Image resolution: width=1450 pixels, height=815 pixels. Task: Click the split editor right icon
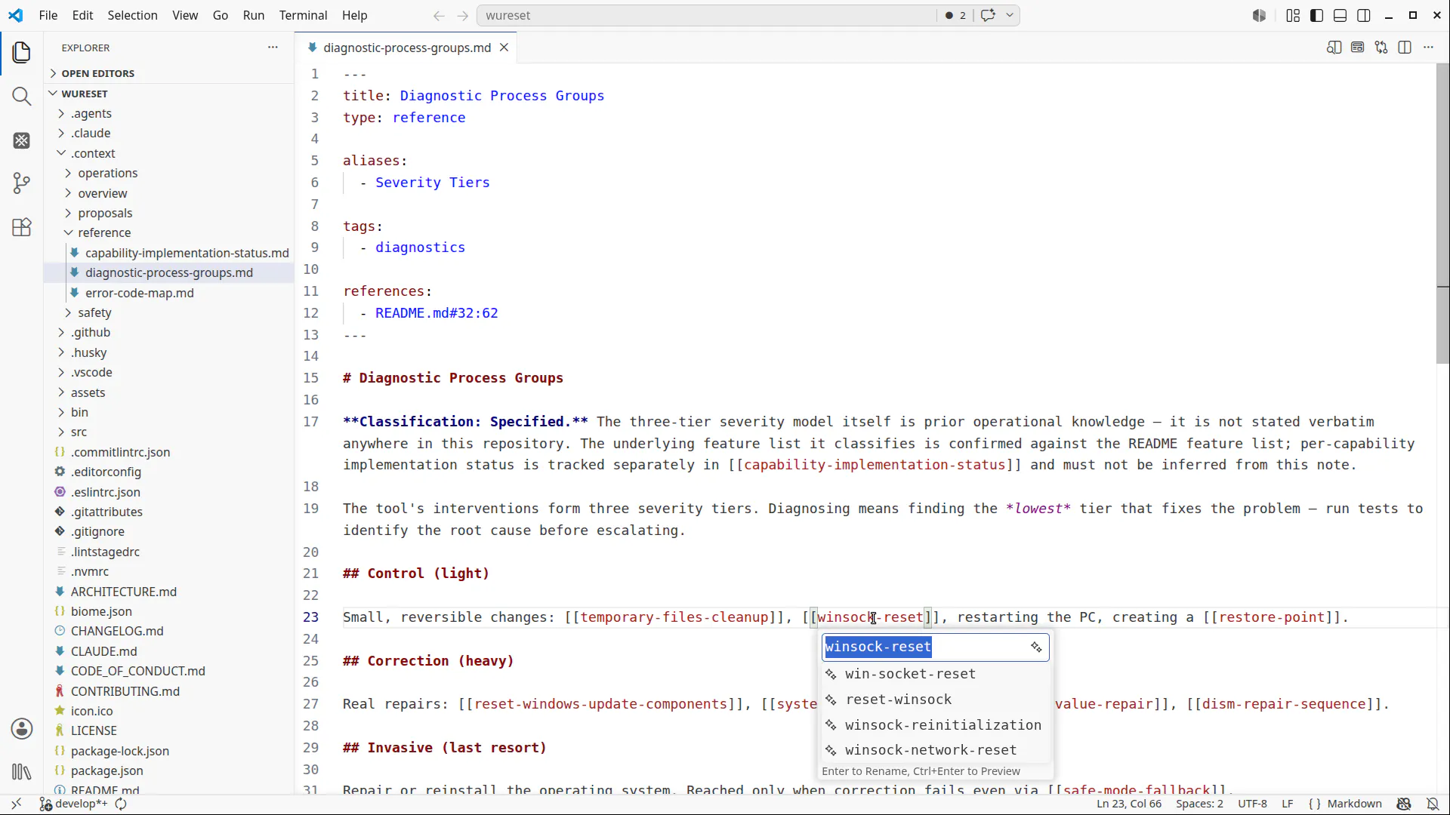1405,48
